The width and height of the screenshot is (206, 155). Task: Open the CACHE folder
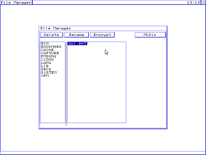[47, 50]
